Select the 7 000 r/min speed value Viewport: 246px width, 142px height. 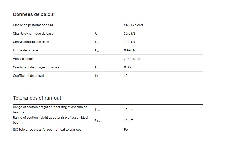[132, 59]
